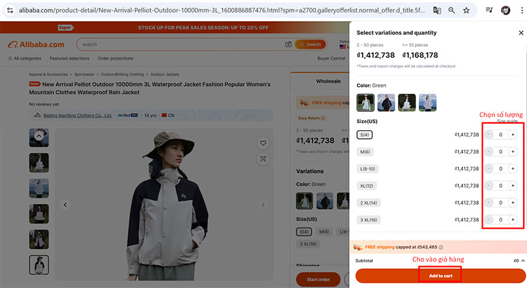Decrease quantity for size M(6)
The image size is (527, 288).
pos(489,152)
